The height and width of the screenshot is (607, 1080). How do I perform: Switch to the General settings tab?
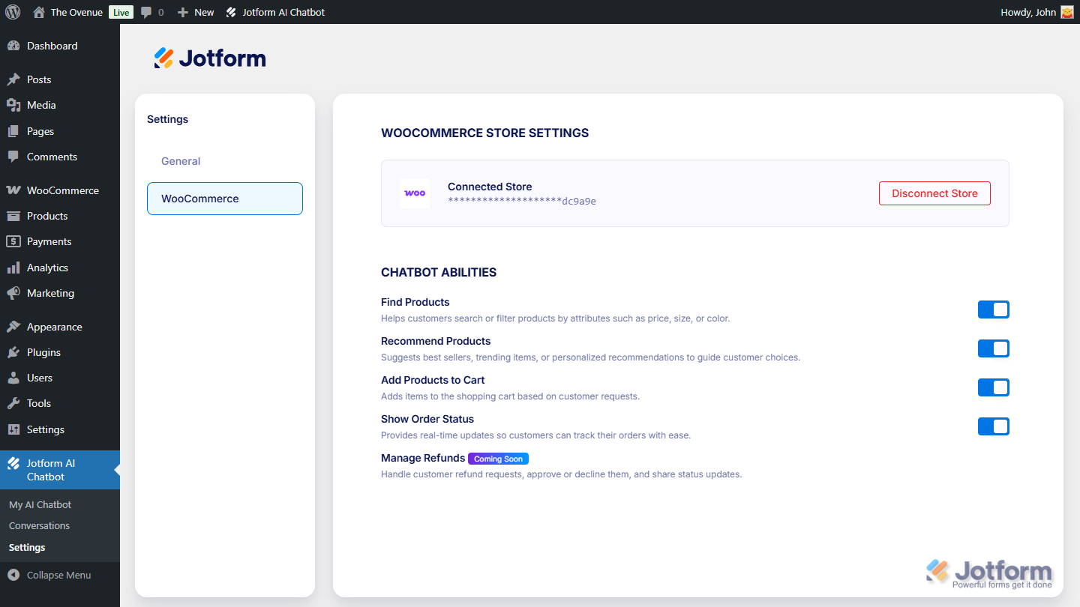180,160
